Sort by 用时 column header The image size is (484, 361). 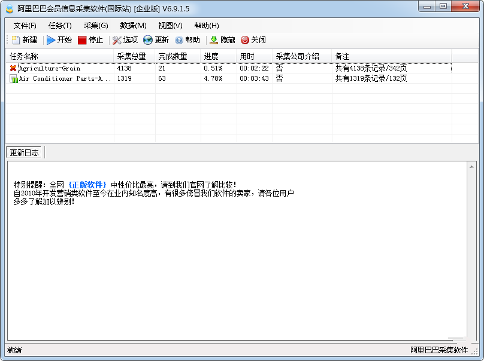click(x=255, y=56)
